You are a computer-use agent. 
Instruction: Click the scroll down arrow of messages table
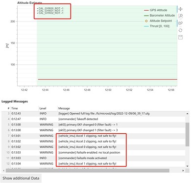pos(187,166)
